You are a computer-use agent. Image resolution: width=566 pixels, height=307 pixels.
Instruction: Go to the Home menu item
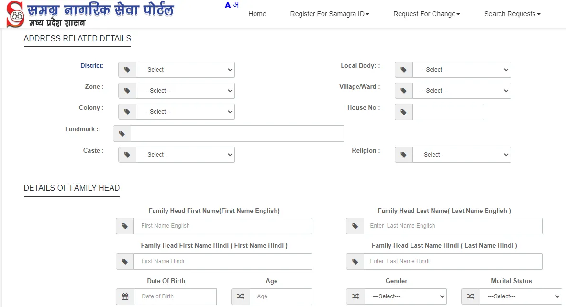click(257, 14)
